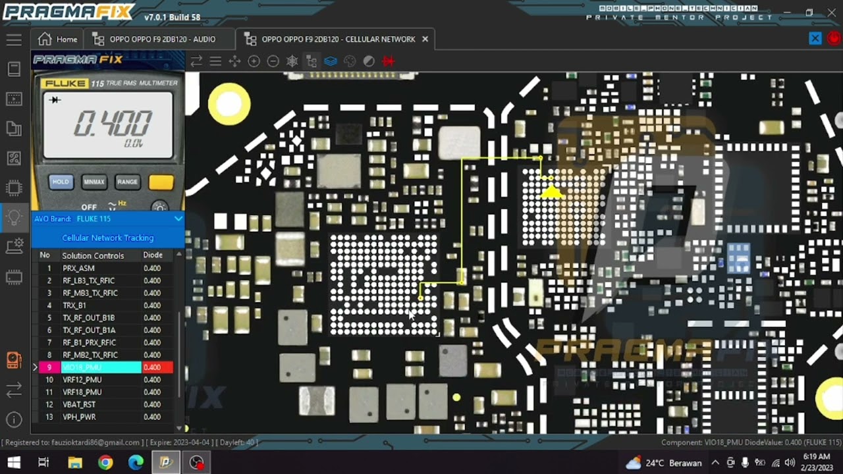Toggle the hierarchy tree icon in the toolbar
This screenshot has height=474, width=843.
click(312, 61)
